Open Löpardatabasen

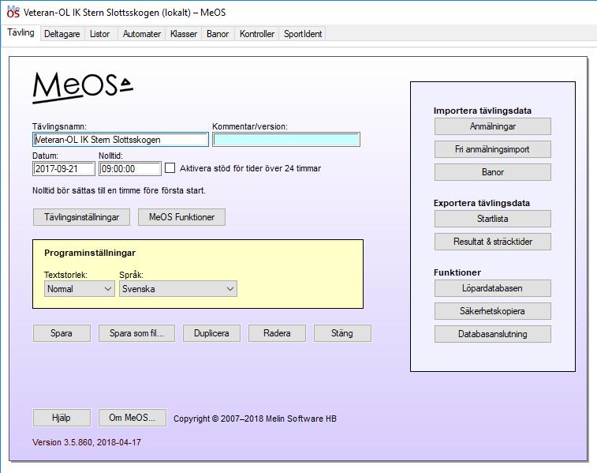493,288
